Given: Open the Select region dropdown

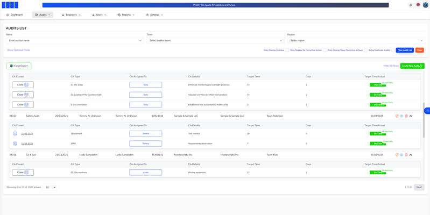Looking at the screenshot, I should pyautogui.click(x=356, y=40).
